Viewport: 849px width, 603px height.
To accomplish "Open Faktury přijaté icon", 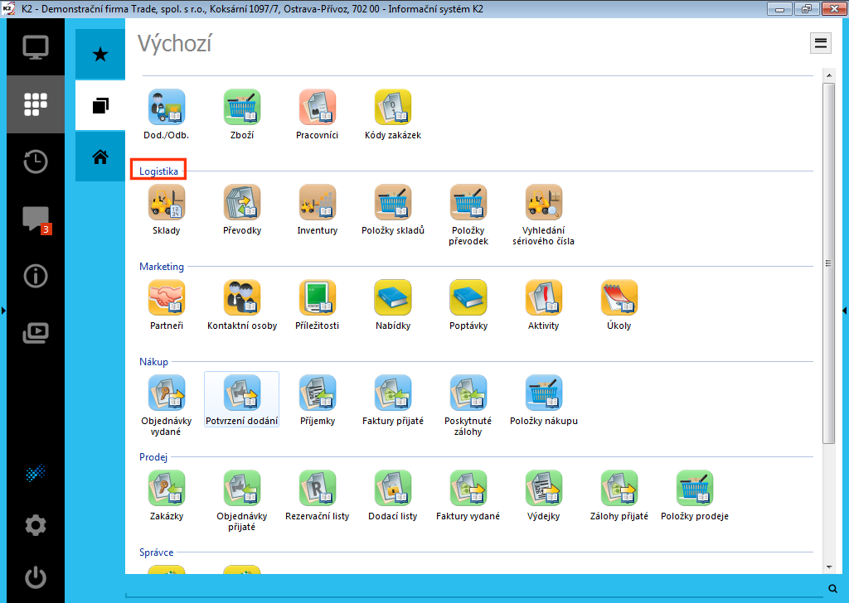I will [393, 393].
